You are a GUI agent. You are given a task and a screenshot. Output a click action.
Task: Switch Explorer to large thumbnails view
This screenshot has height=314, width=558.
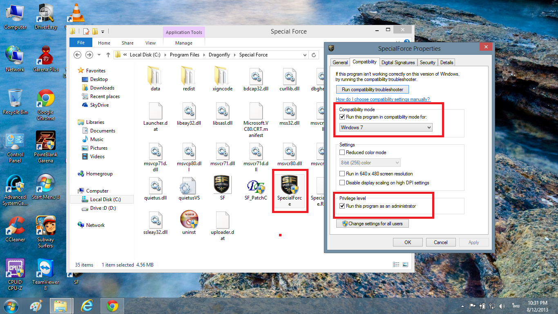(x=405, y=265)
